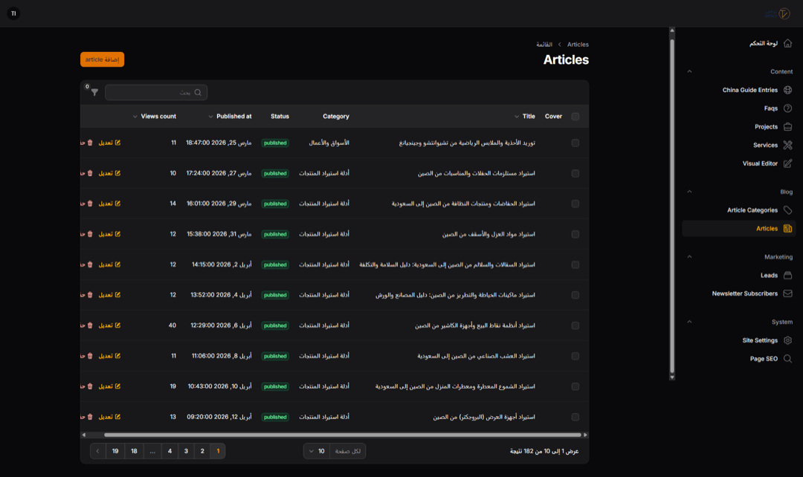Collapse the Content sidebar group
Viewport: 803px width, 477px height.
pyautogui.click(x=689, y=71)
